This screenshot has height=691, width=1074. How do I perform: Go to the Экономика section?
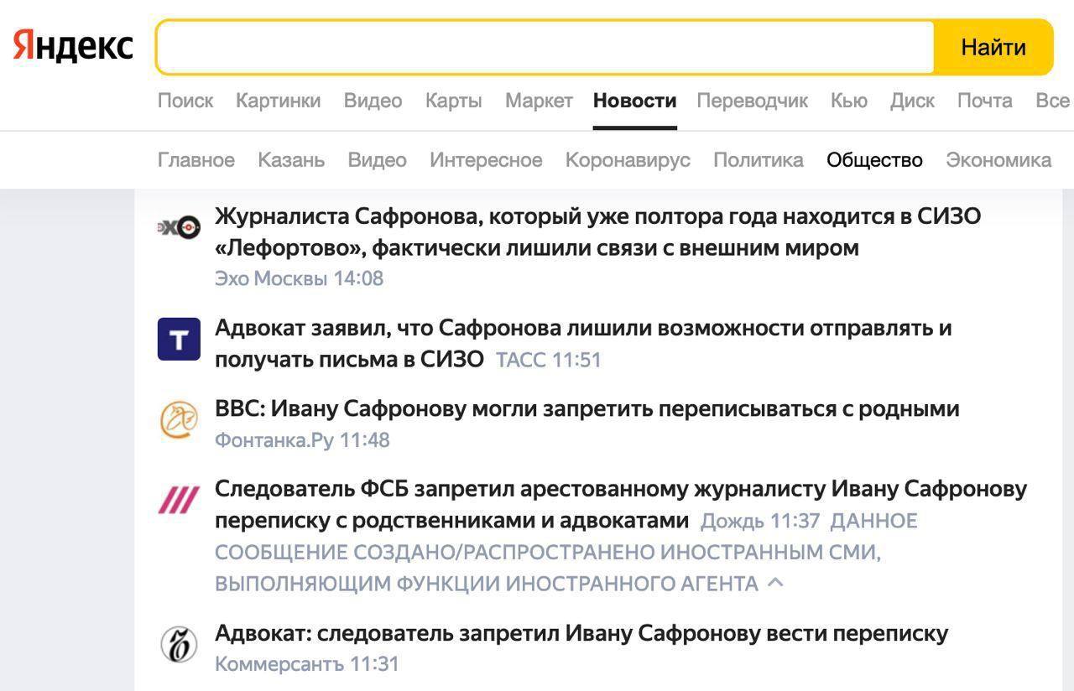click(x=998, y=159)
